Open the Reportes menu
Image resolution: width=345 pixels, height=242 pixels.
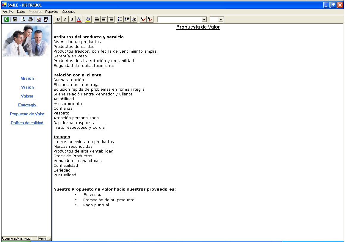(52, 12)
